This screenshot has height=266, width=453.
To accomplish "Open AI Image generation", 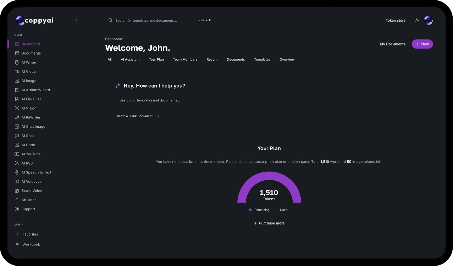I will click(x=28, y=81).
